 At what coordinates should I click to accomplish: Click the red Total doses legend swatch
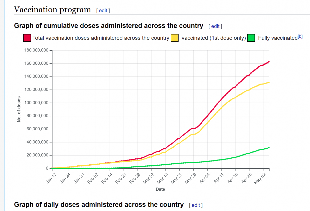point(27,38)
